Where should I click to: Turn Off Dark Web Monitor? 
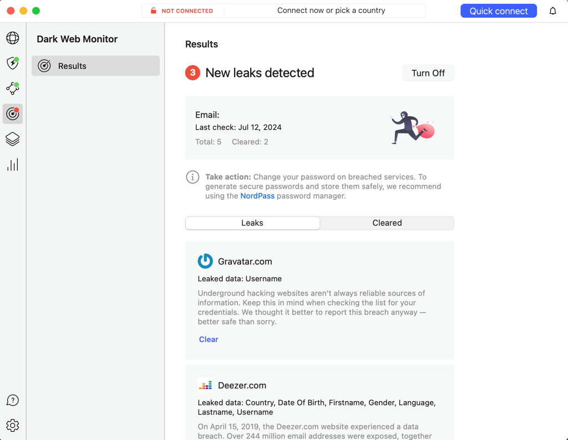tap(428, 73)
